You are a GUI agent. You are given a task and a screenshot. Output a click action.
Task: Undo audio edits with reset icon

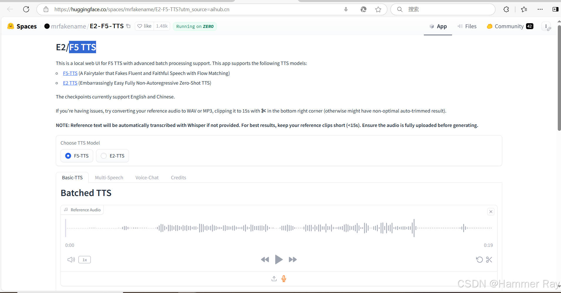(479, 259)
